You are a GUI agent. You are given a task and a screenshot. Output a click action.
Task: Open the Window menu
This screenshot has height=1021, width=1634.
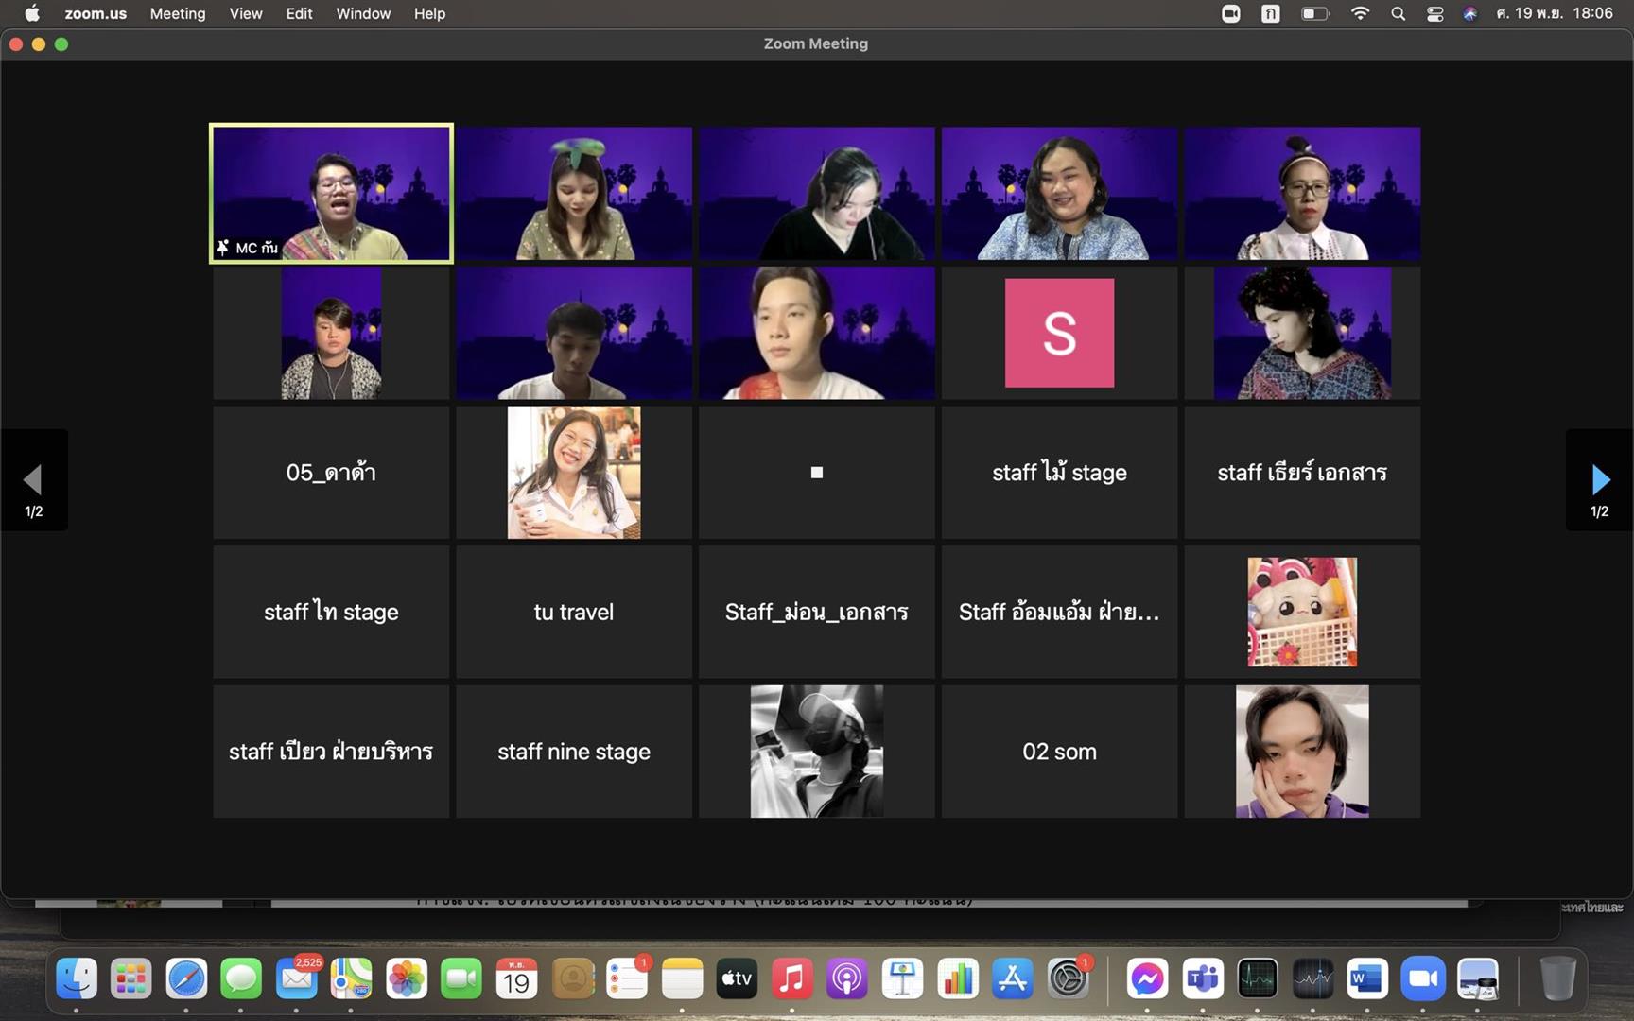pos(363,13)
